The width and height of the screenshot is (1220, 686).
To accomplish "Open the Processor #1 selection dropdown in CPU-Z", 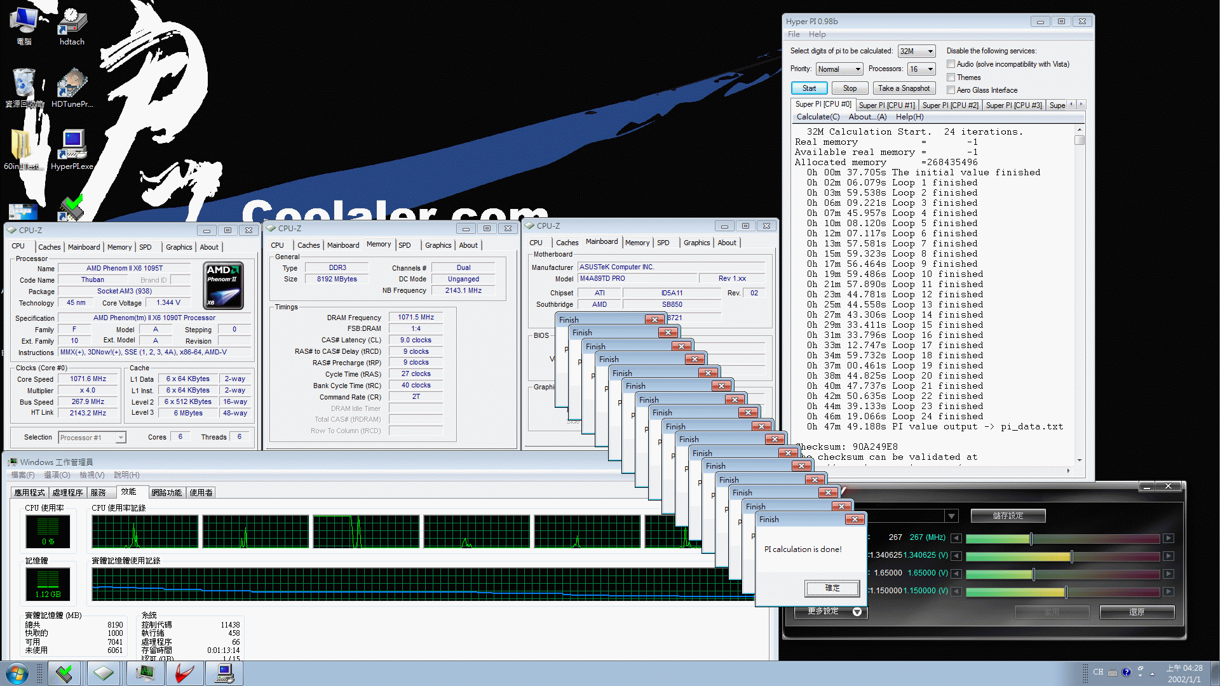I will coord(92,438).
